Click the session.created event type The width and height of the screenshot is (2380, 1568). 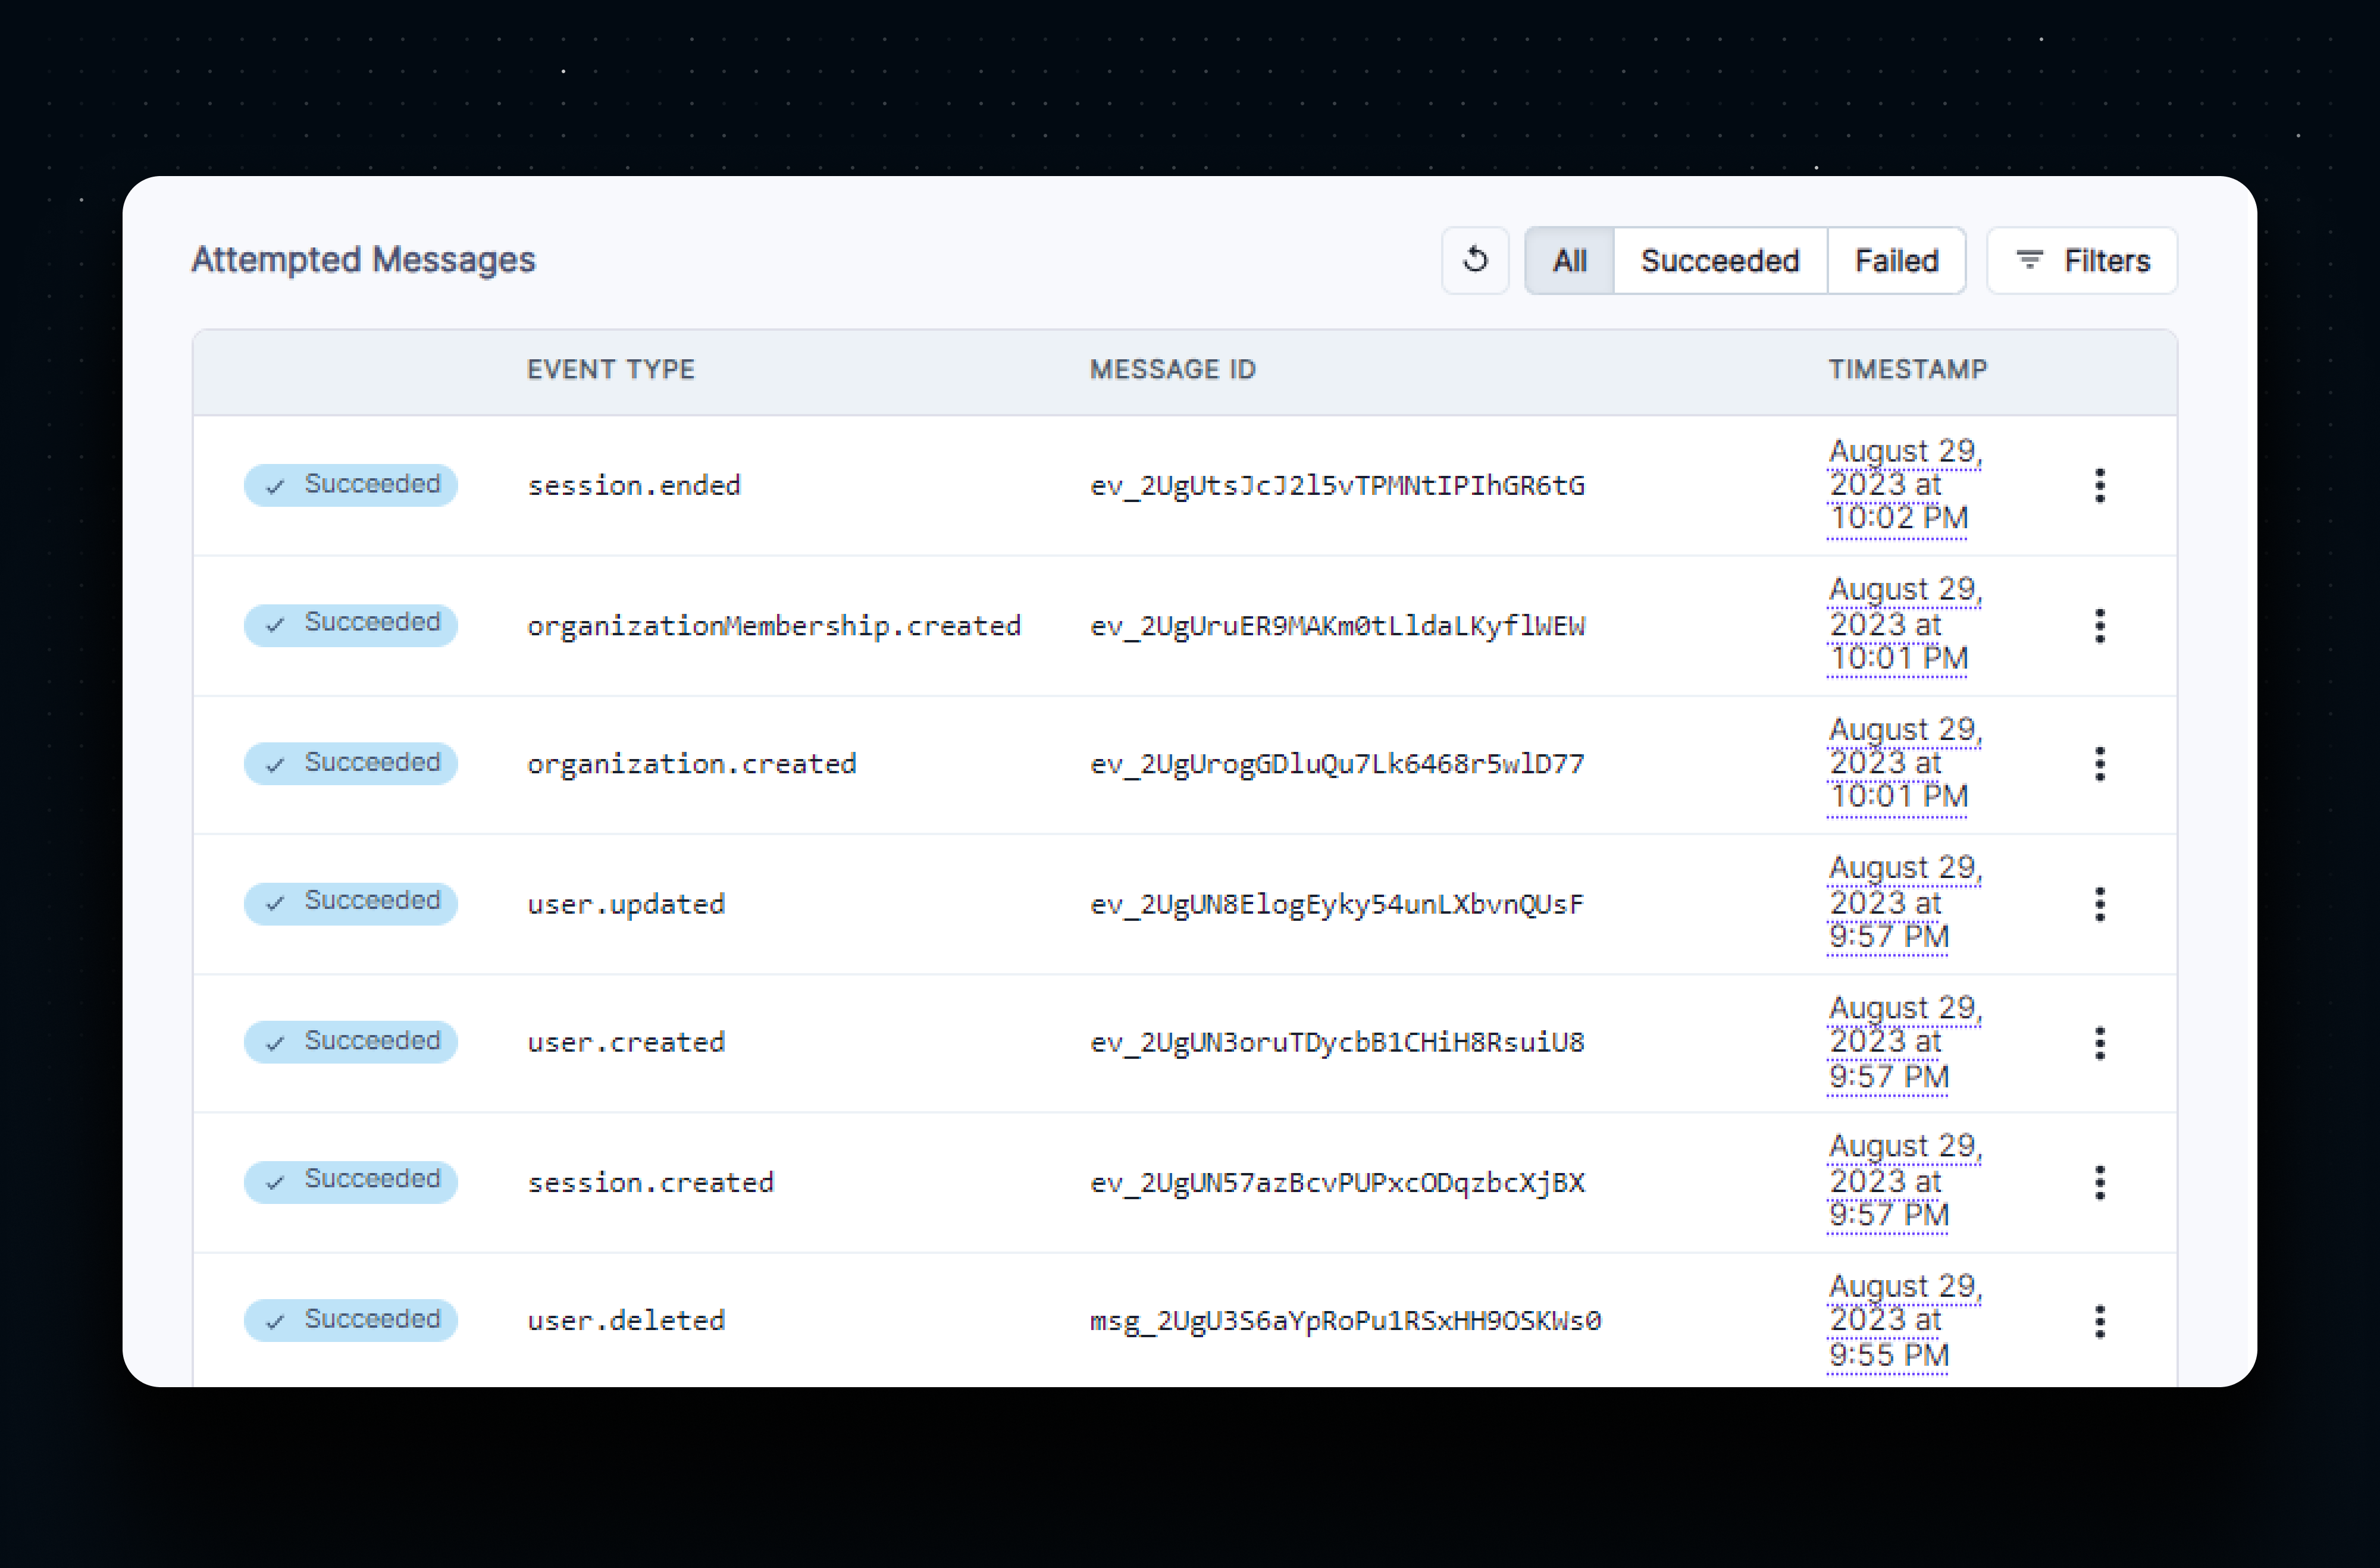click(x=651, y=1182)
